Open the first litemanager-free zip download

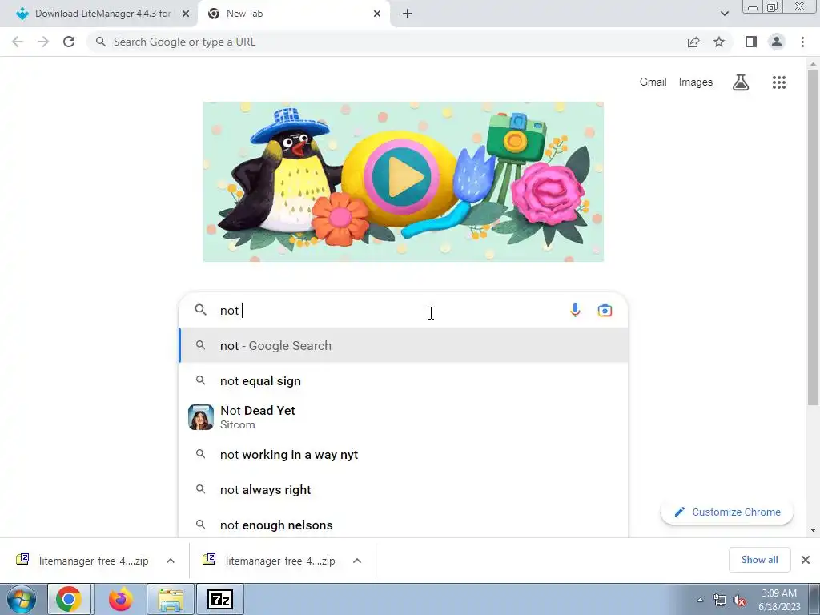pos(82,561)
